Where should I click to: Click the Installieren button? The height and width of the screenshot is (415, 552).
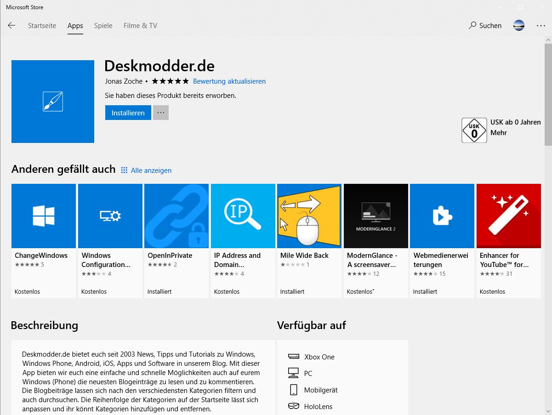(128, 113)
